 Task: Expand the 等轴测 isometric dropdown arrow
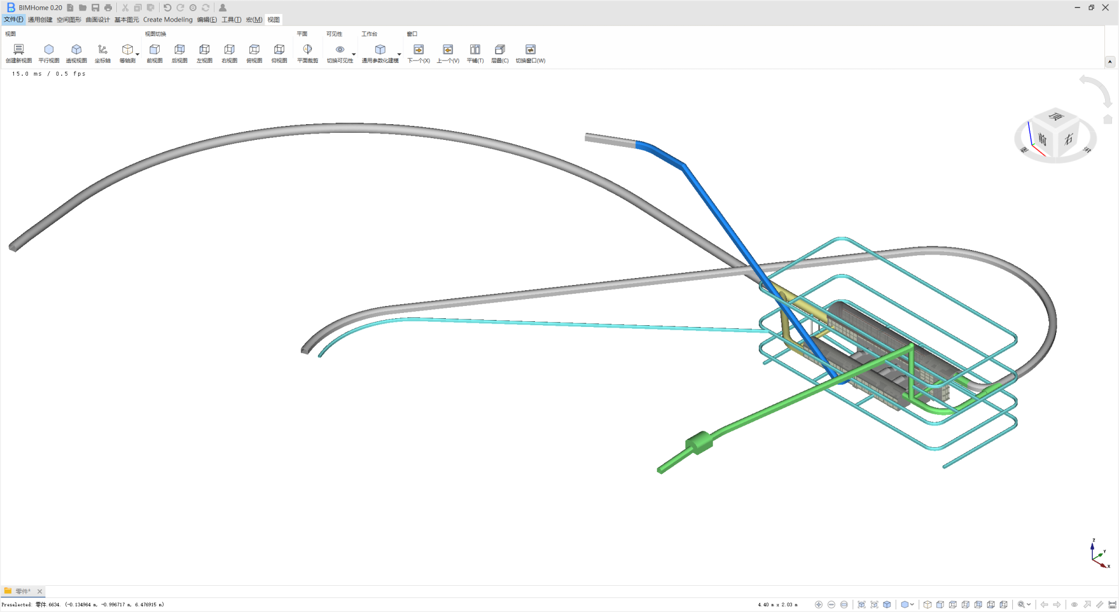(x=138, y=55)
